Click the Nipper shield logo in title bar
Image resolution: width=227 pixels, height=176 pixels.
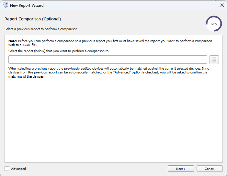point(5,5)
